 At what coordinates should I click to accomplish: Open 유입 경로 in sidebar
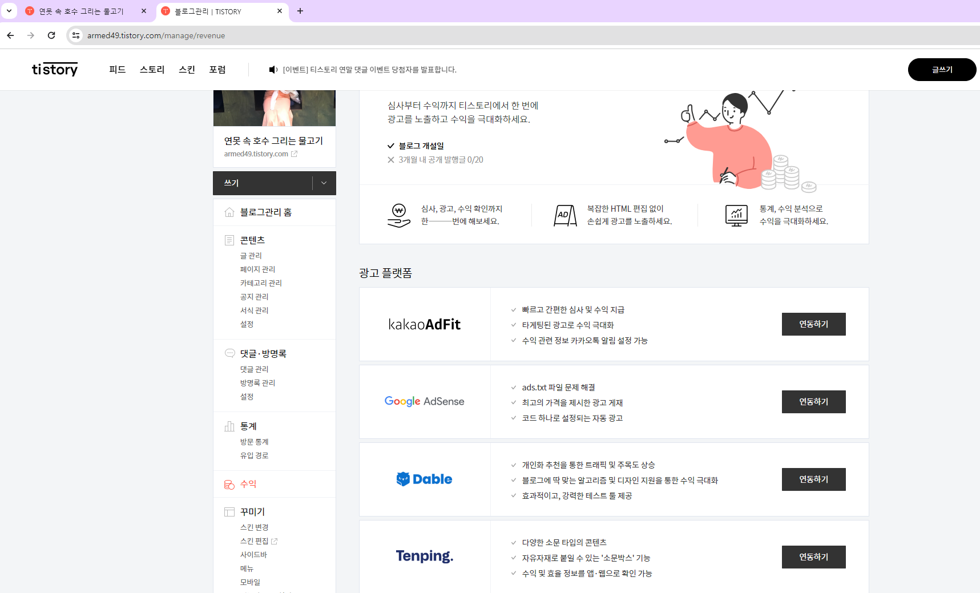coord(254,455)
